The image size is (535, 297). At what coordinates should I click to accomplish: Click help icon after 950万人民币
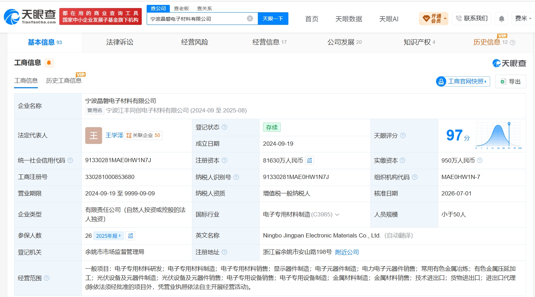tap(480, 160)
